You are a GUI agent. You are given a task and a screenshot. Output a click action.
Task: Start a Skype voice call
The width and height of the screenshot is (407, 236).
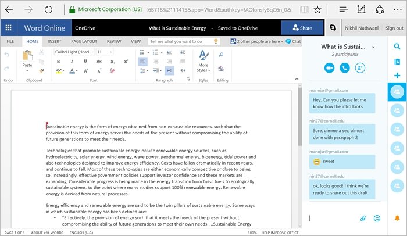pos(345,68)
